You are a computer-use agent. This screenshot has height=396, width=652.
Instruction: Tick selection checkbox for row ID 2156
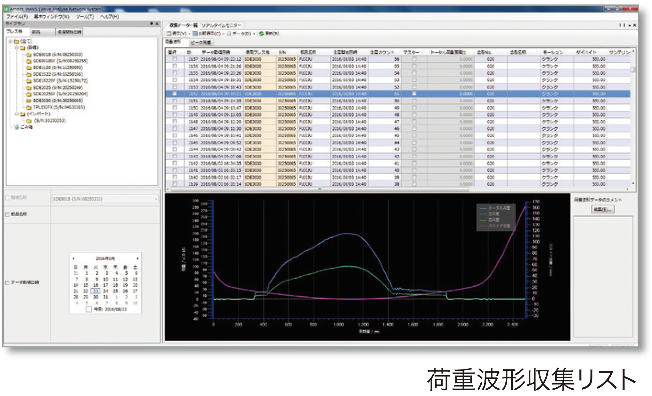pos(175,66)
